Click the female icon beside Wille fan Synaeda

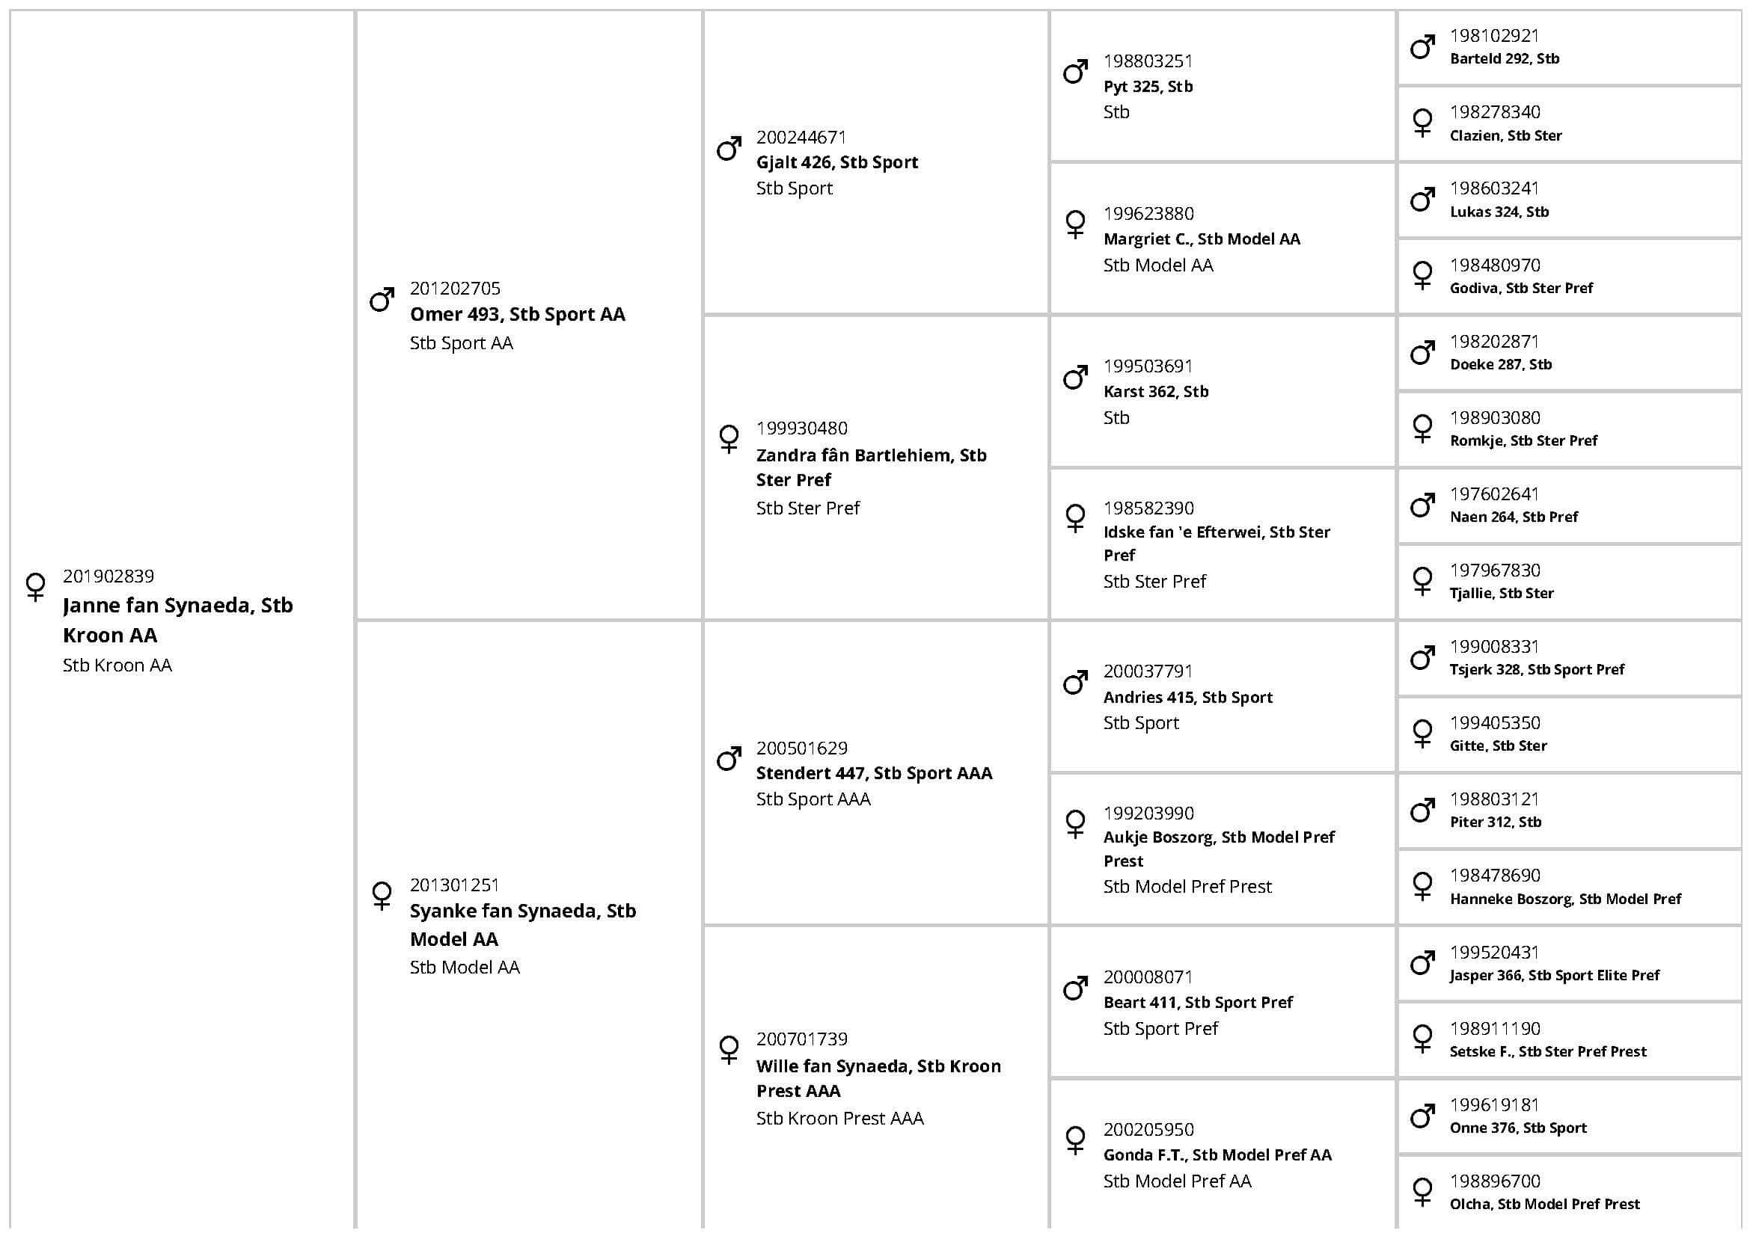729,1049
